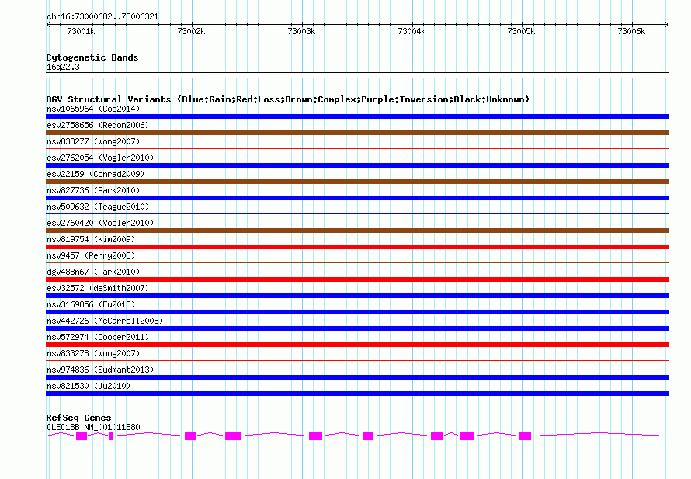
Task: Click left arrow at ruler start
Action: 48,24
